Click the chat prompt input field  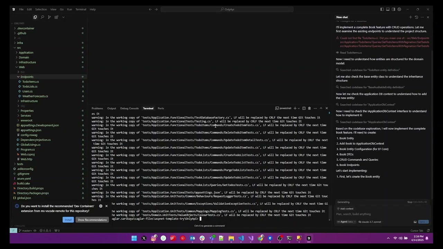[382, 214]
